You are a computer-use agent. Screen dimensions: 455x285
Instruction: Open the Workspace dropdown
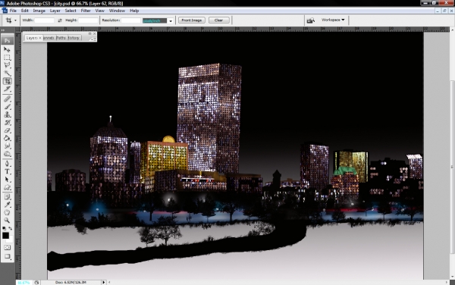(333, 20)
